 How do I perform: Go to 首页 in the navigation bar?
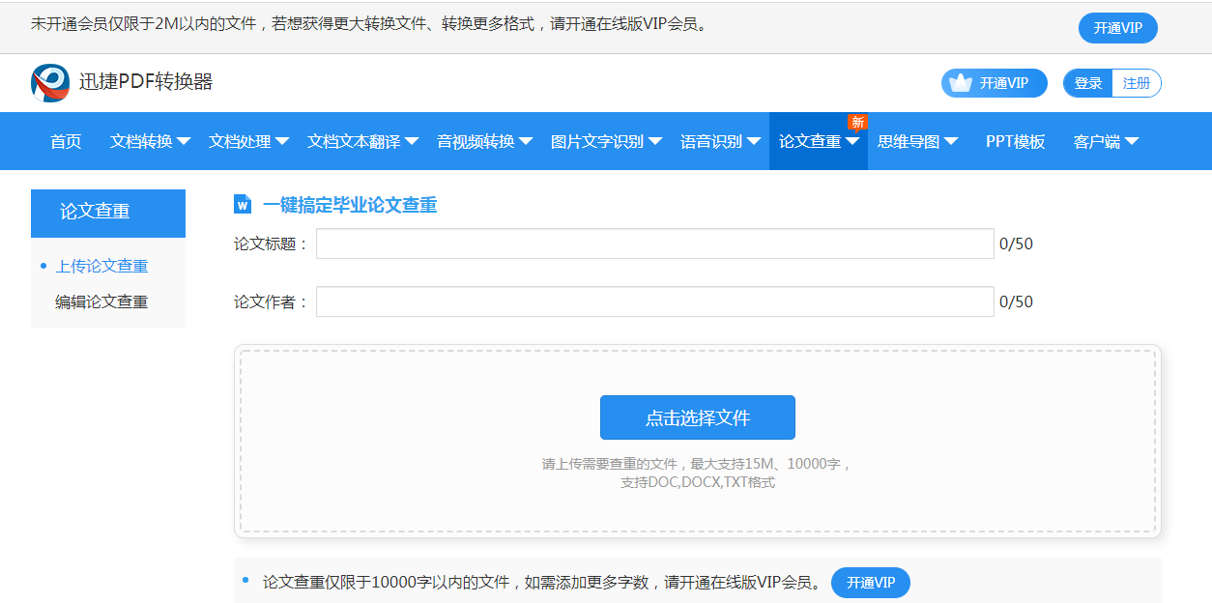(66, 141)
